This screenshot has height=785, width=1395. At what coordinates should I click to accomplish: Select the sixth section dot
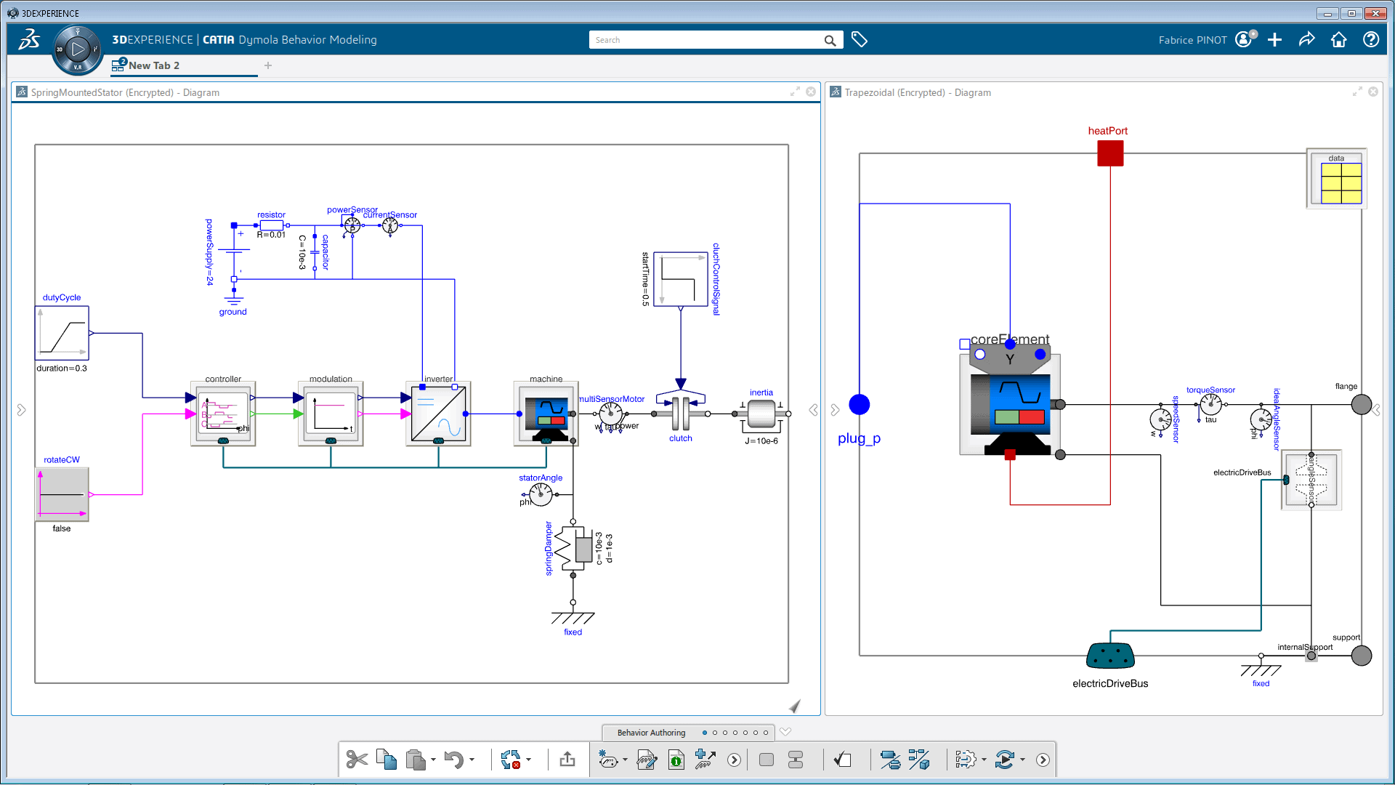point(756,733)
